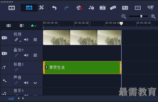The height and width of the screenshot is (102, 158).
Task: Select the 视频 video track icon
Action: coord(4,38)
